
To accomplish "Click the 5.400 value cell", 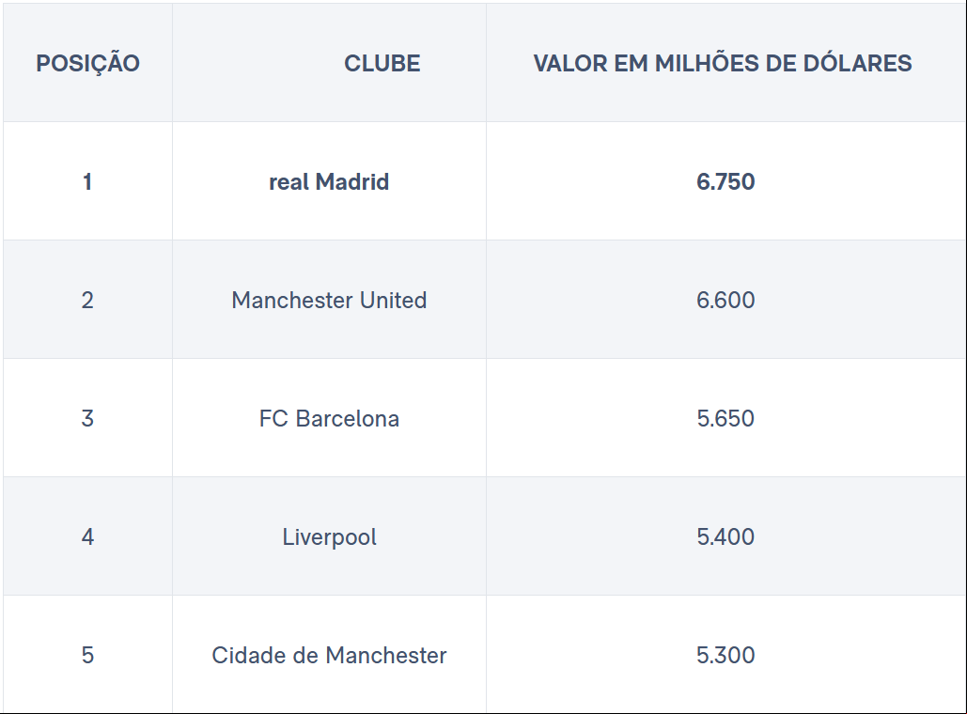I will click(725, 536).
